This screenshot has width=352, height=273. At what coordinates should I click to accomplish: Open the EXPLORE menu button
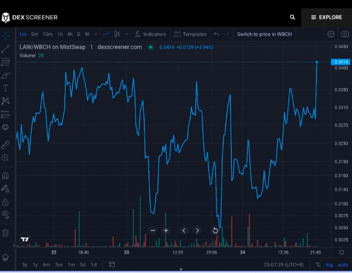326,17
